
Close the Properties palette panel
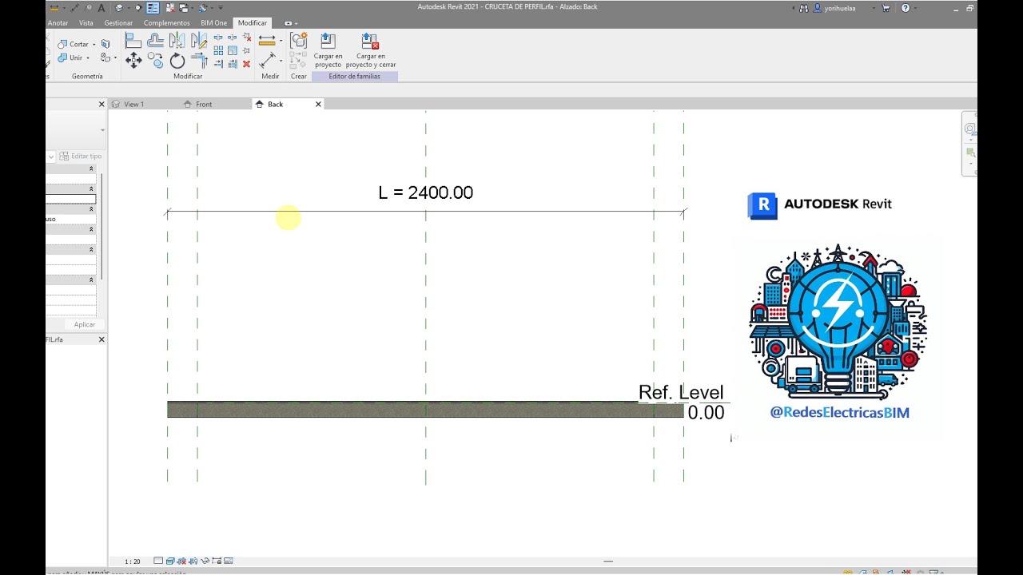102,105
